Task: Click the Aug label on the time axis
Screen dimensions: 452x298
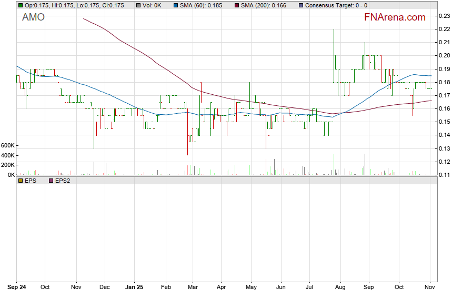Action: (x=339, y=287)
